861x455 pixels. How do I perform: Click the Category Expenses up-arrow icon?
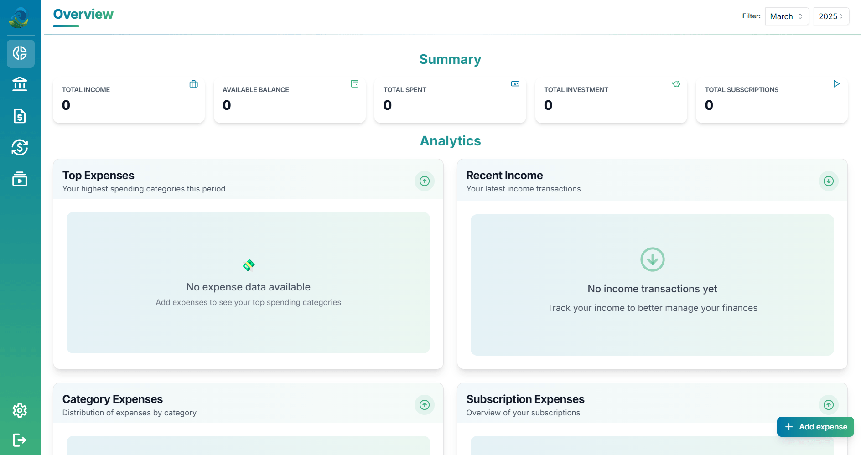424,405
